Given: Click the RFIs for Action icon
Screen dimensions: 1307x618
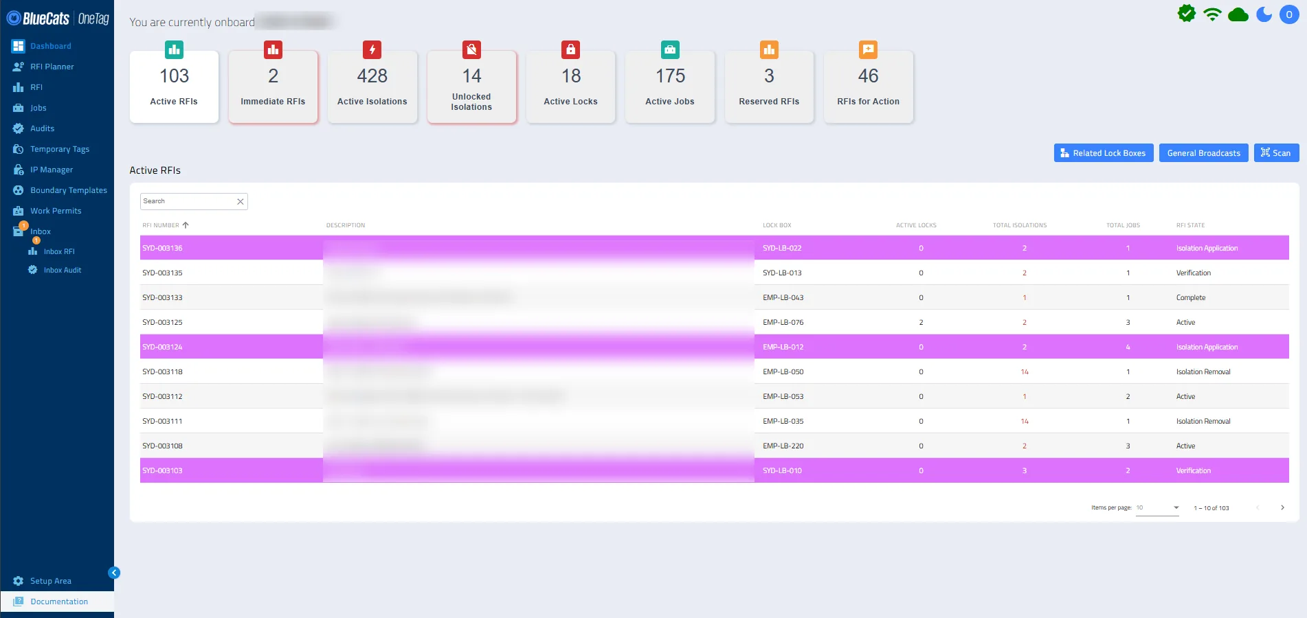Looking at the screenshot, I should [x=869, y=49].
